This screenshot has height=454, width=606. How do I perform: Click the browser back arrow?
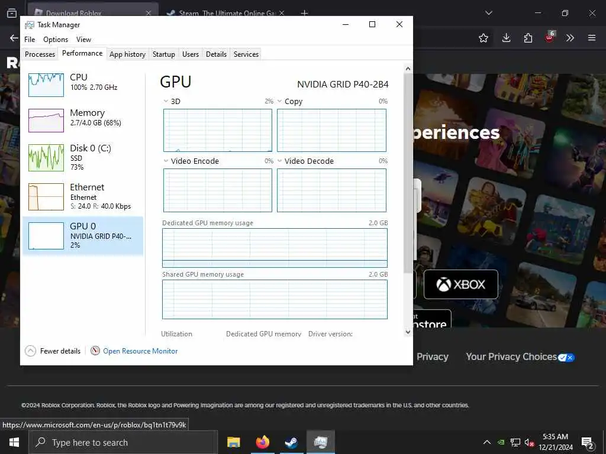pyautogui.click(x=14, y=38)
